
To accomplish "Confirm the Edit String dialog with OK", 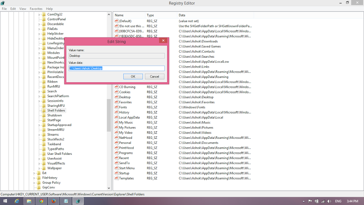I will tap(133, 77).
